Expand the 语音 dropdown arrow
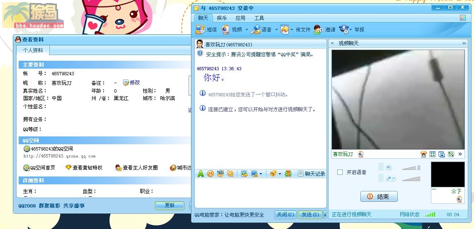The image size is (474, 229). (x=276, y=30)
